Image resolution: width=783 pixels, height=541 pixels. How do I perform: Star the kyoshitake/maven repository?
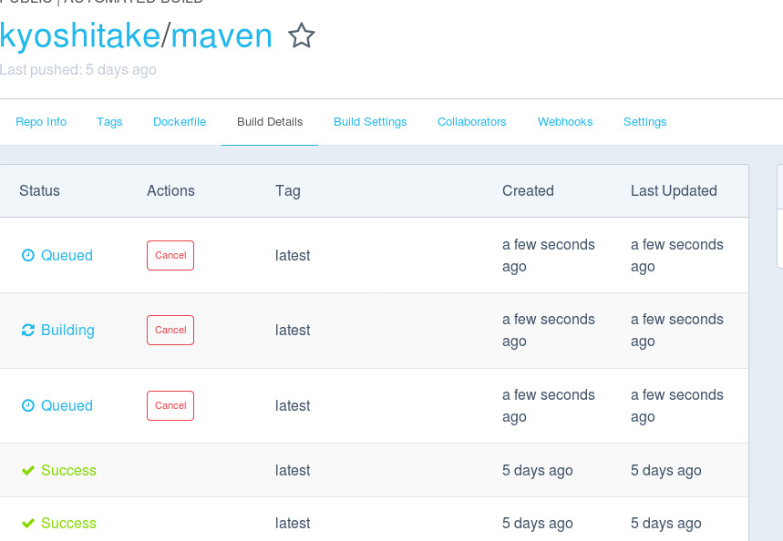tap(302, 36)
